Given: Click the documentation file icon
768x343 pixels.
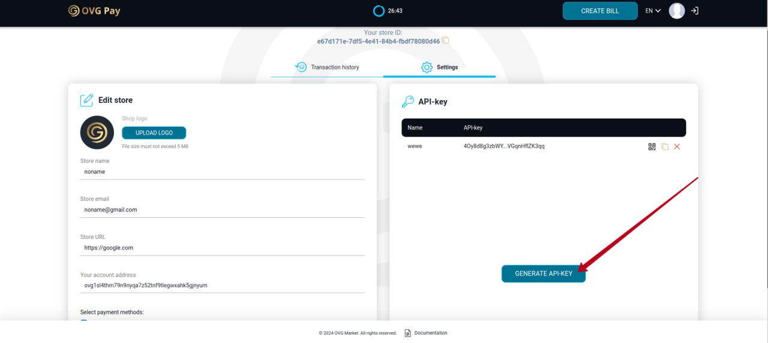Looking at the screenshot, I should click(408, 333).
